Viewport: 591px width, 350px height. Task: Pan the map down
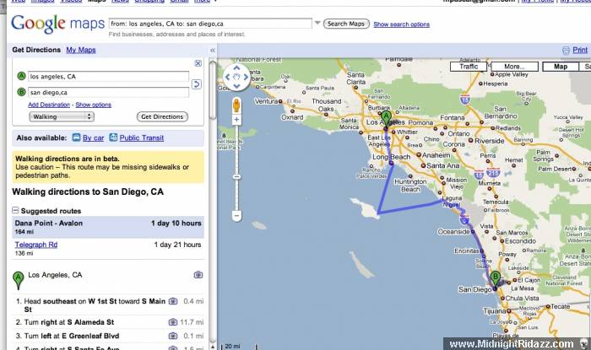236,86
